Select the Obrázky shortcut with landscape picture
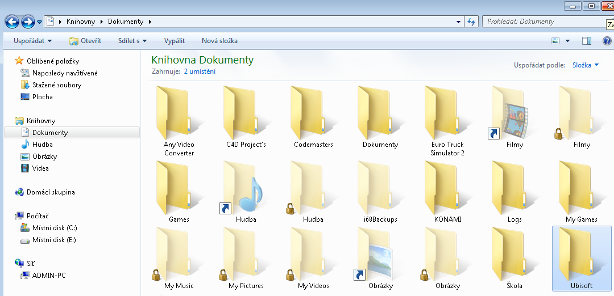Viewport: 614px width, 296px height. point(380,258)
